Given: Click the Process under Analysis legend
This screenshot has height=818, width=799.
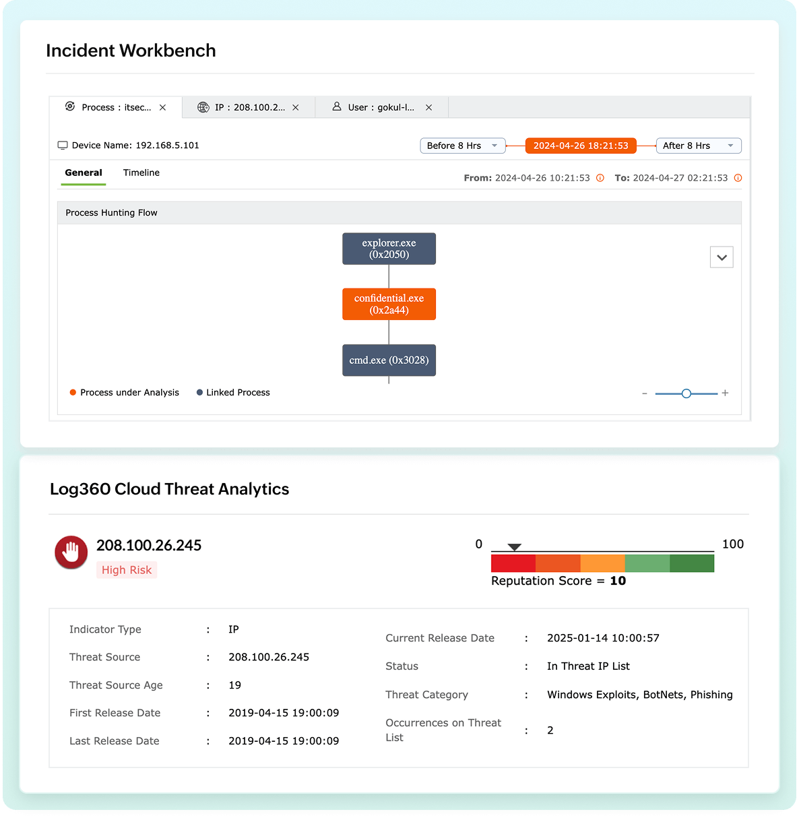Looking at the screenshot, I should coord(125,393).
